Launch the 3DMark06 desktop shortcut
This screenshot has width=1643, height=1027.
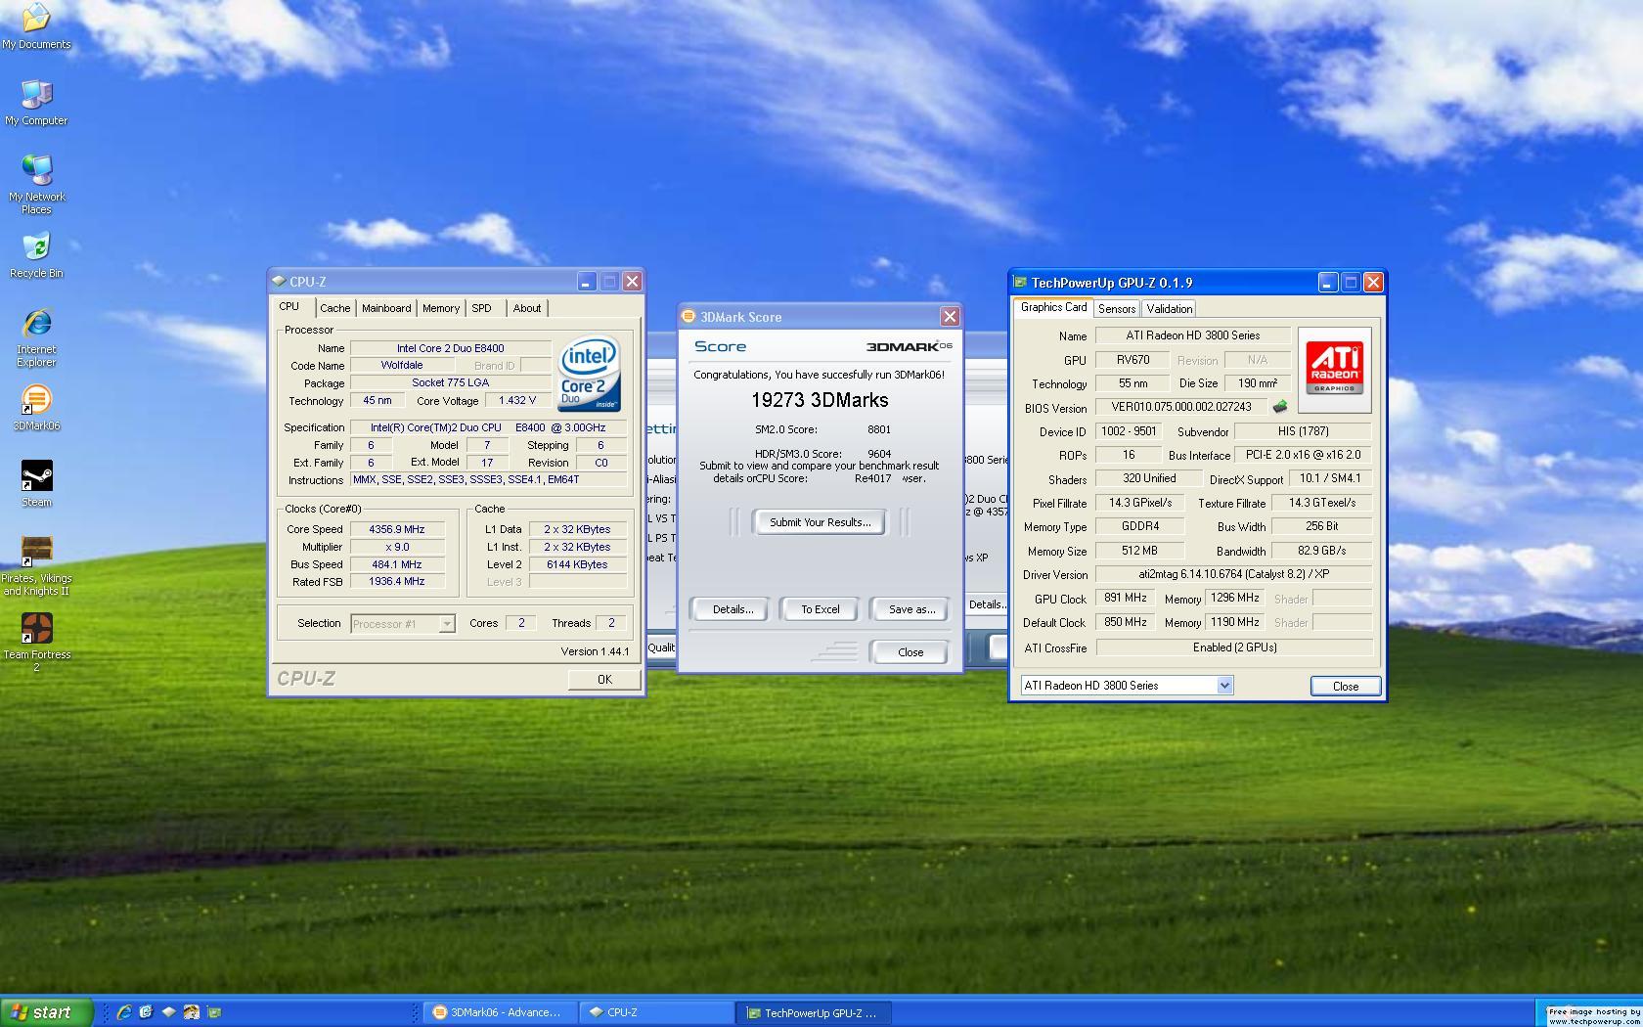click(x=36, y=407)
